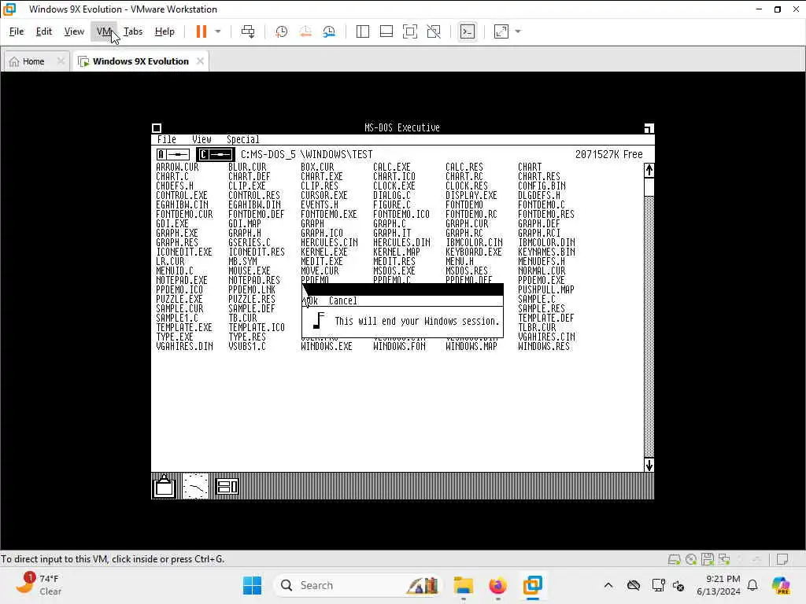Select the file MSDOS.EXE
This screenshot has height=604, width=806.
[394, 271]
